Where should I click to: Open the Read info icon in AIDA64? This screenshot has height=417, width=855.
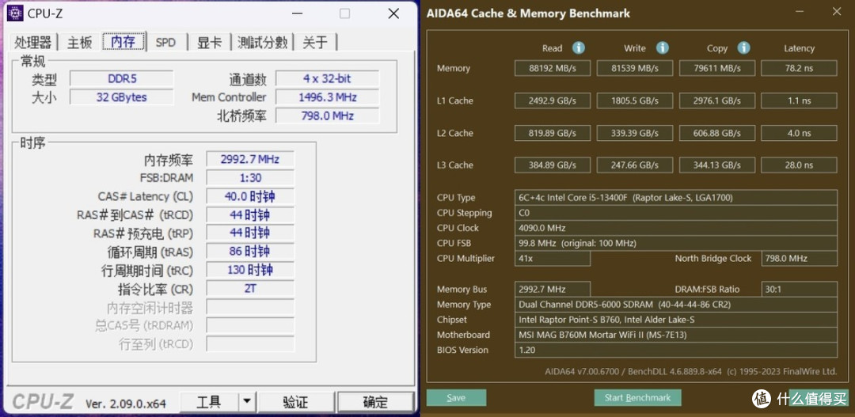click(x=579, y=48)
